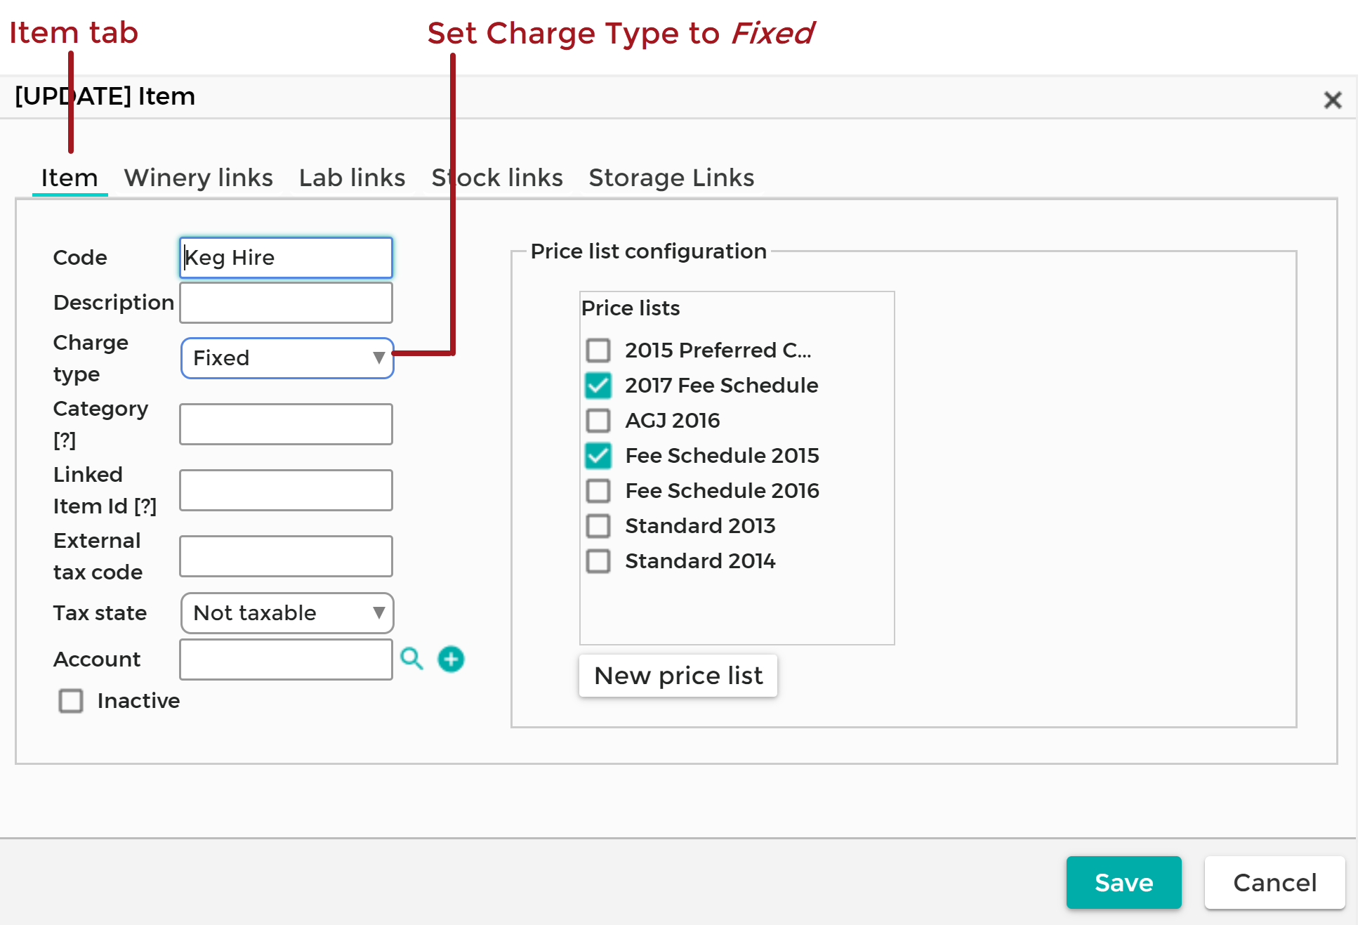Create a New price list
Screen dimensions: 1365x925
click(678, 676)
